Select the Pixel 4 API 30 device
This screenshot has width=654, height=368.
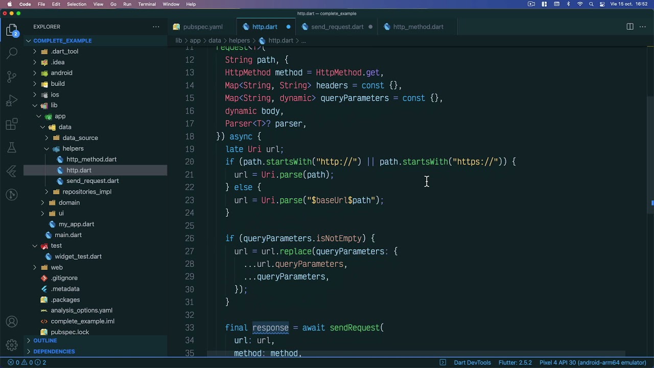[x=593, y=362]
